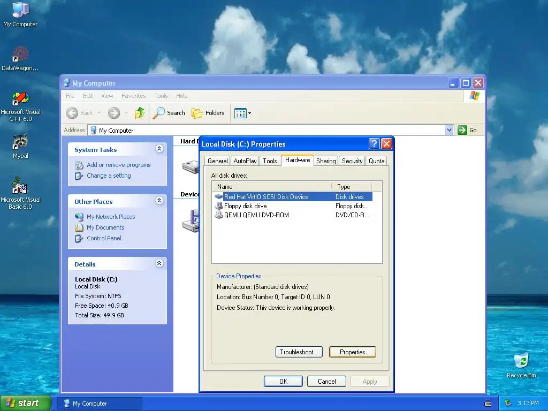The height and width of the screenshot is (411, 548).
Task: Click Change a setting link
Action: pyautogui.click(x=109, y=176)
